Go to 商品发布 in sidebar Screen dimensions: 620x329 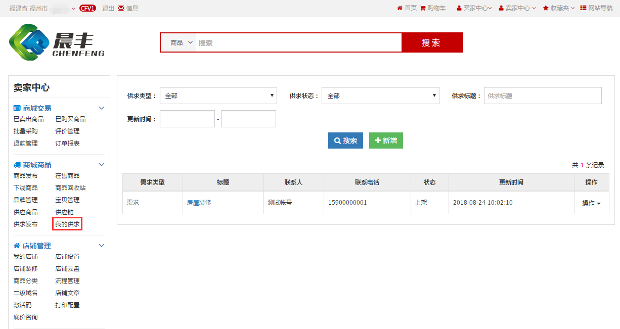25,176
